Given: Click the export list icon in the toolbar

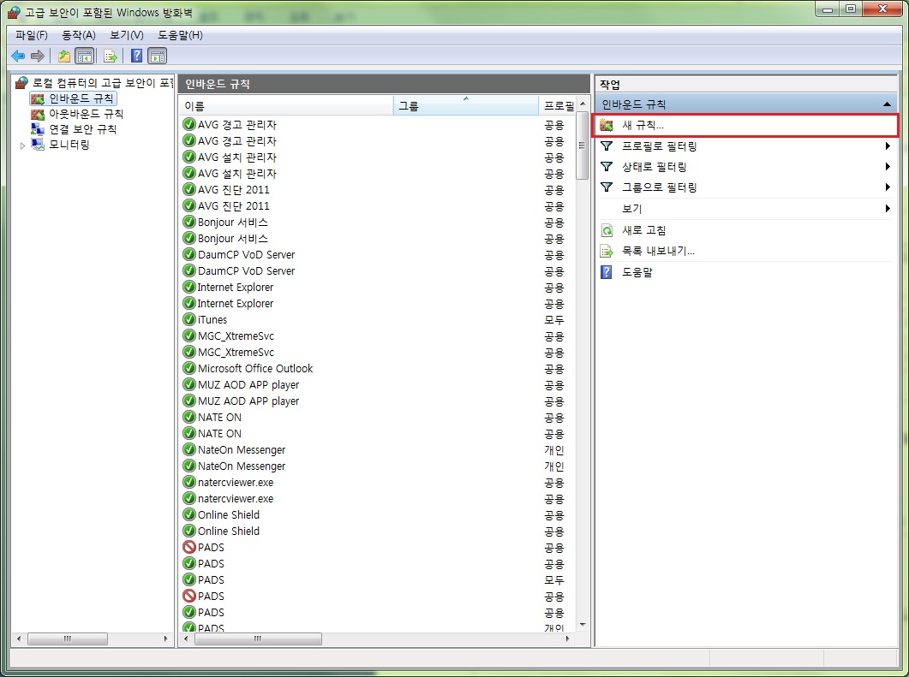Looking at the screenshot, I should [x=111, y=56].
